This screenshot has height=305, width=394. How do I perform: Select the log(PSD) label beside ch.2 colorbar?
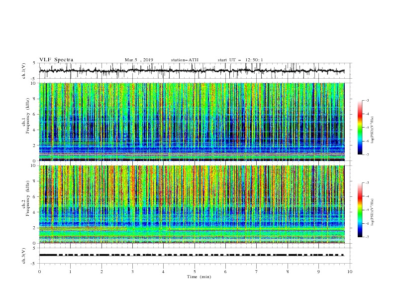point(373,212)
